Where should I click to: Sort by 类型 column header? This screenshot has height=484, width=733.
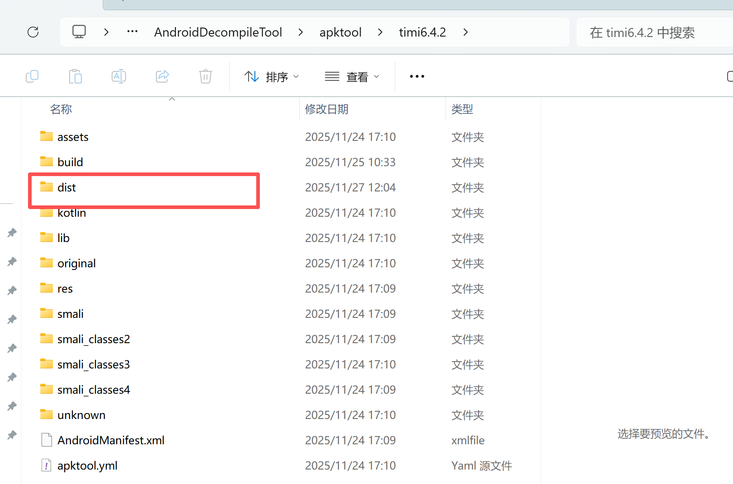[462, 109]
